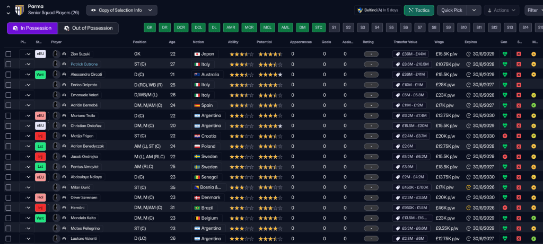Viewport: 543px width, 244px height.
Task: Switch to the Out of Possession tab
Action: [88, 28]
